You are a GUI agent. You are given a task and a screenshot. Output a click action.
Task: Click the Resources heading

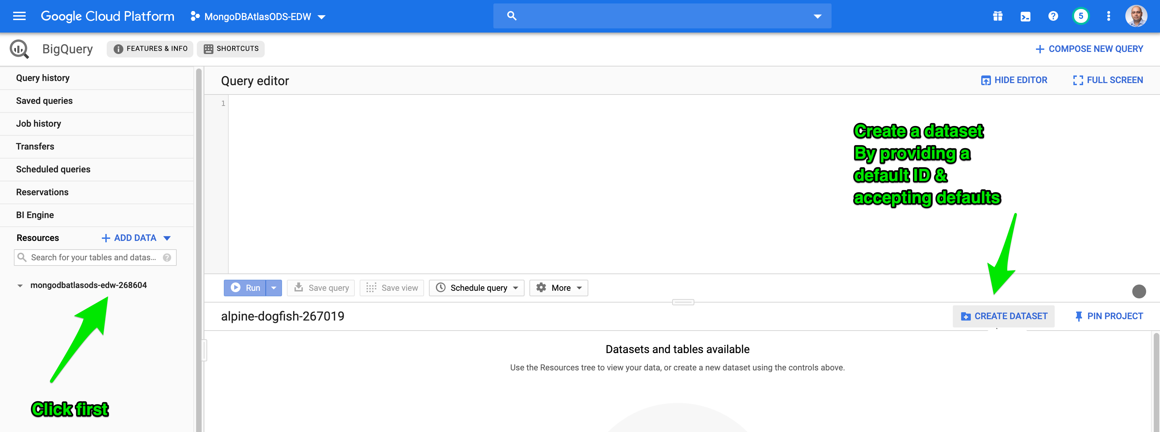pyautogui.click(x=38, y=238)
